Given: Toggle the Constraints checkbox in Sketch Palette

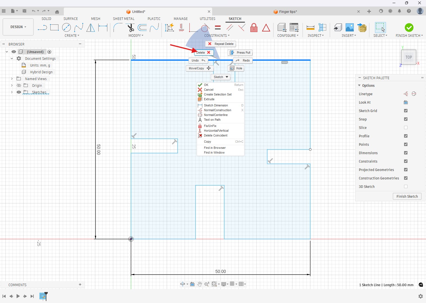Looking at the screenshot, I should click(406, 161).
